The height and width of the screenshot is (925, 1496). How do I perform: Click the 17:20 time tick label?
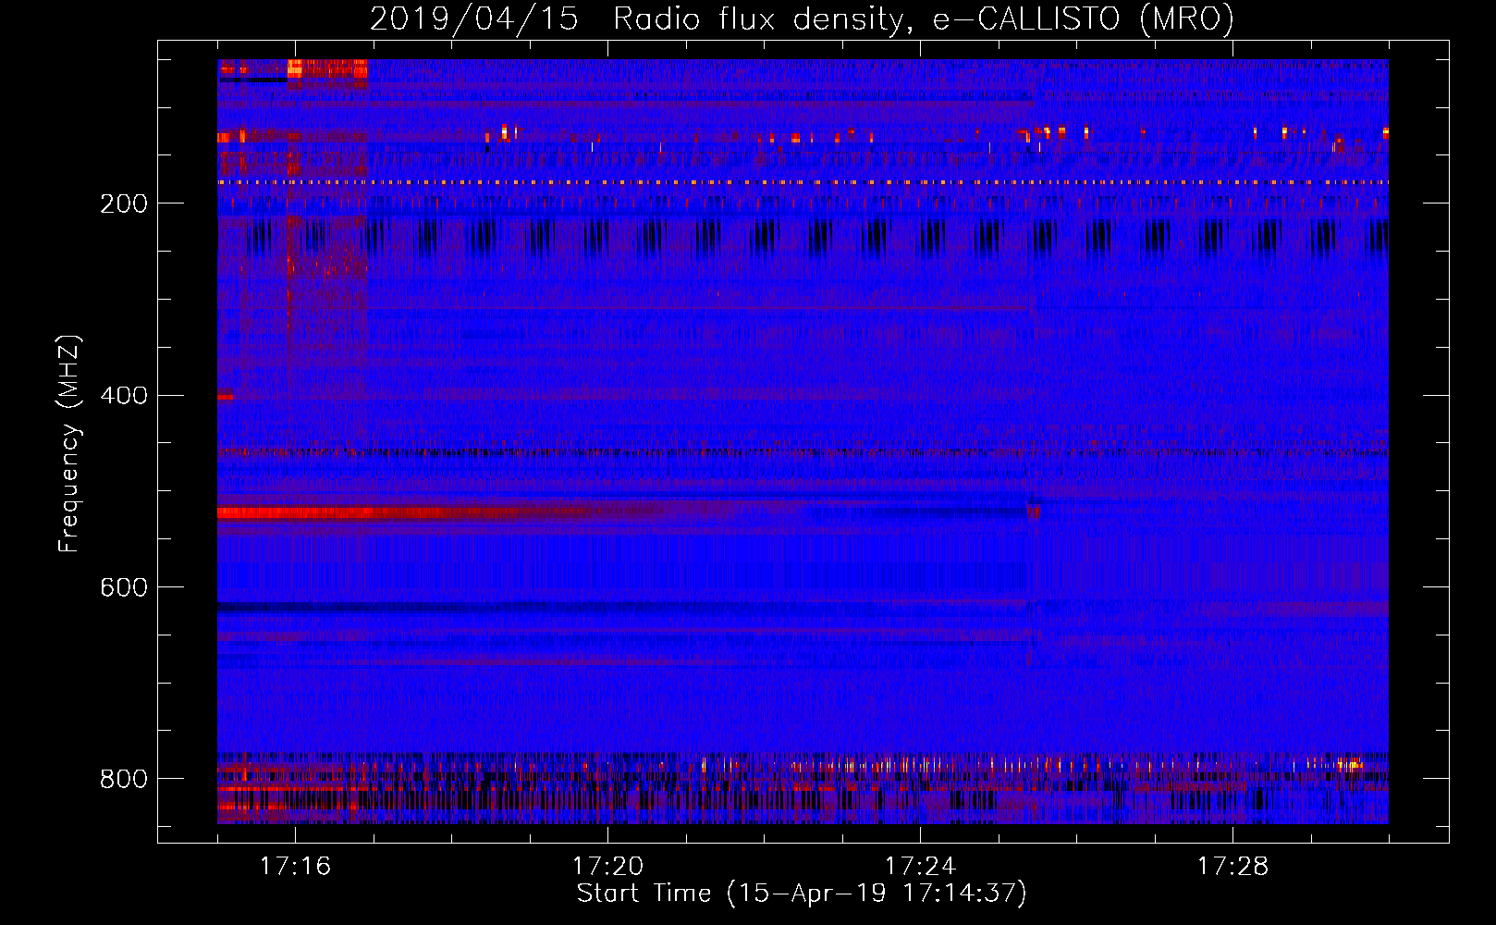(x=607, y=866)
